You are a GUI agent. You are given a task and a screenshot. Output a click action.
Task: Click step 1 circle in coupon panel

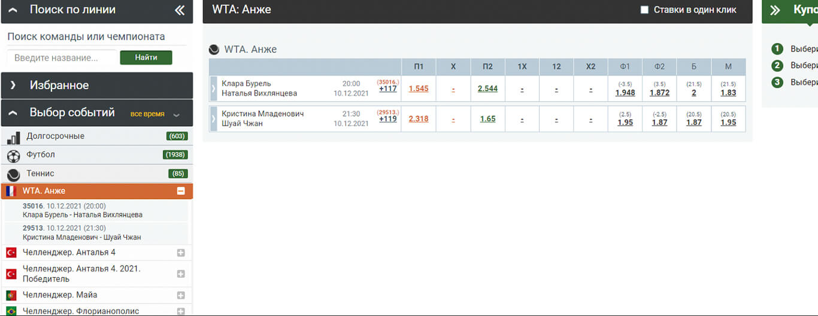point(777,49)
